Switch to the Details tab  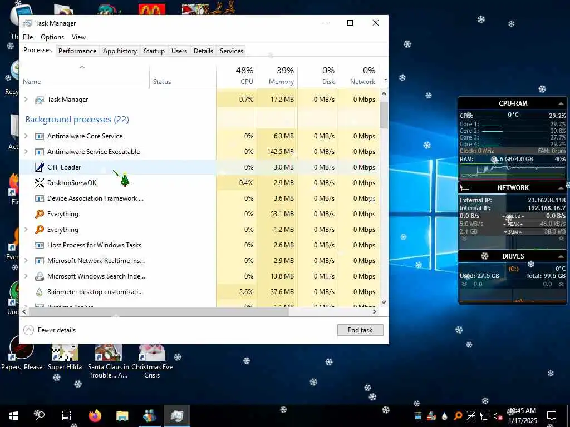coord(203,51)
